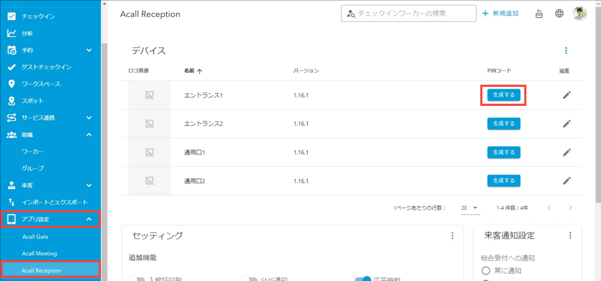601x281 pixels.
Task: Click the 通用口2 device name
Action: click(x=195, y=181)
